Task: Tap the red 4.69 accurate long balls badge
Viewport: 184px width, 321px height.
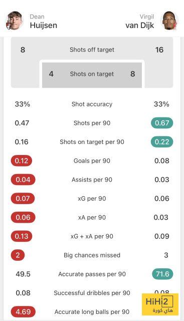Action: 23,312
